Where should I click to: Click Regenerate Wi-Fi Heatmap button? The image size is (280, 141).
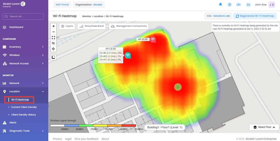click(255, 16)
